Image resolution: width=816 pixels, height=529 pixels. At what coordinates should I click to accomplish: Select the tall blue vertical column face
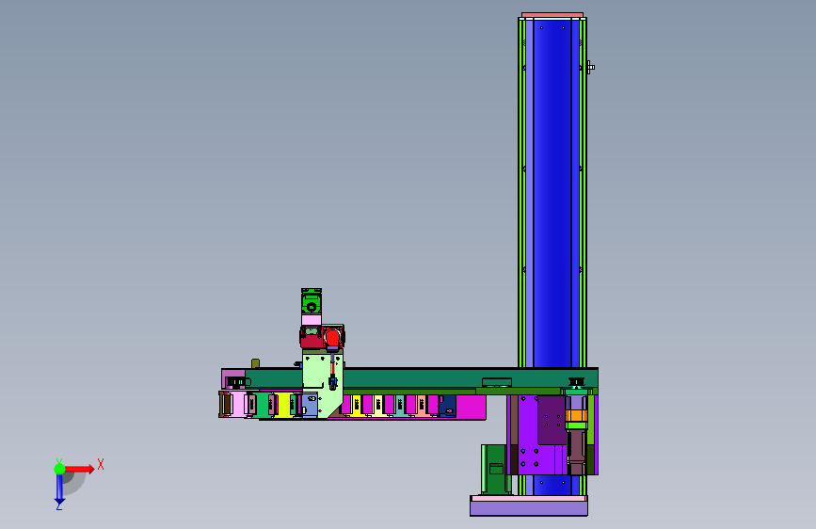[x=552, y=193]
